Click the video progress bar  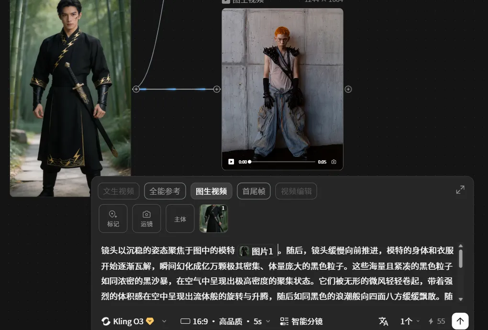tap(282, 162)
